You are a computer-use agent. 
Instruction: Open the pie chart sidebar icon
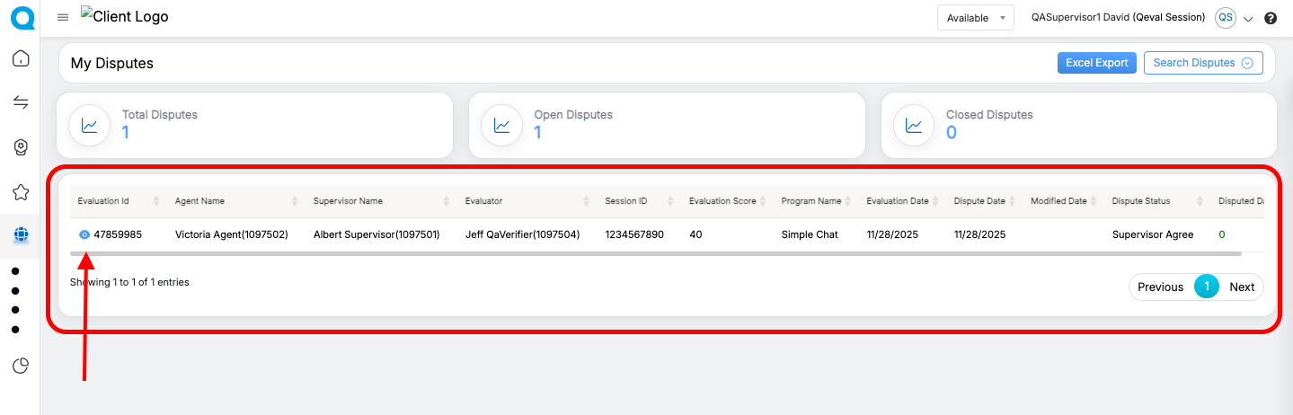pos(21,366)
